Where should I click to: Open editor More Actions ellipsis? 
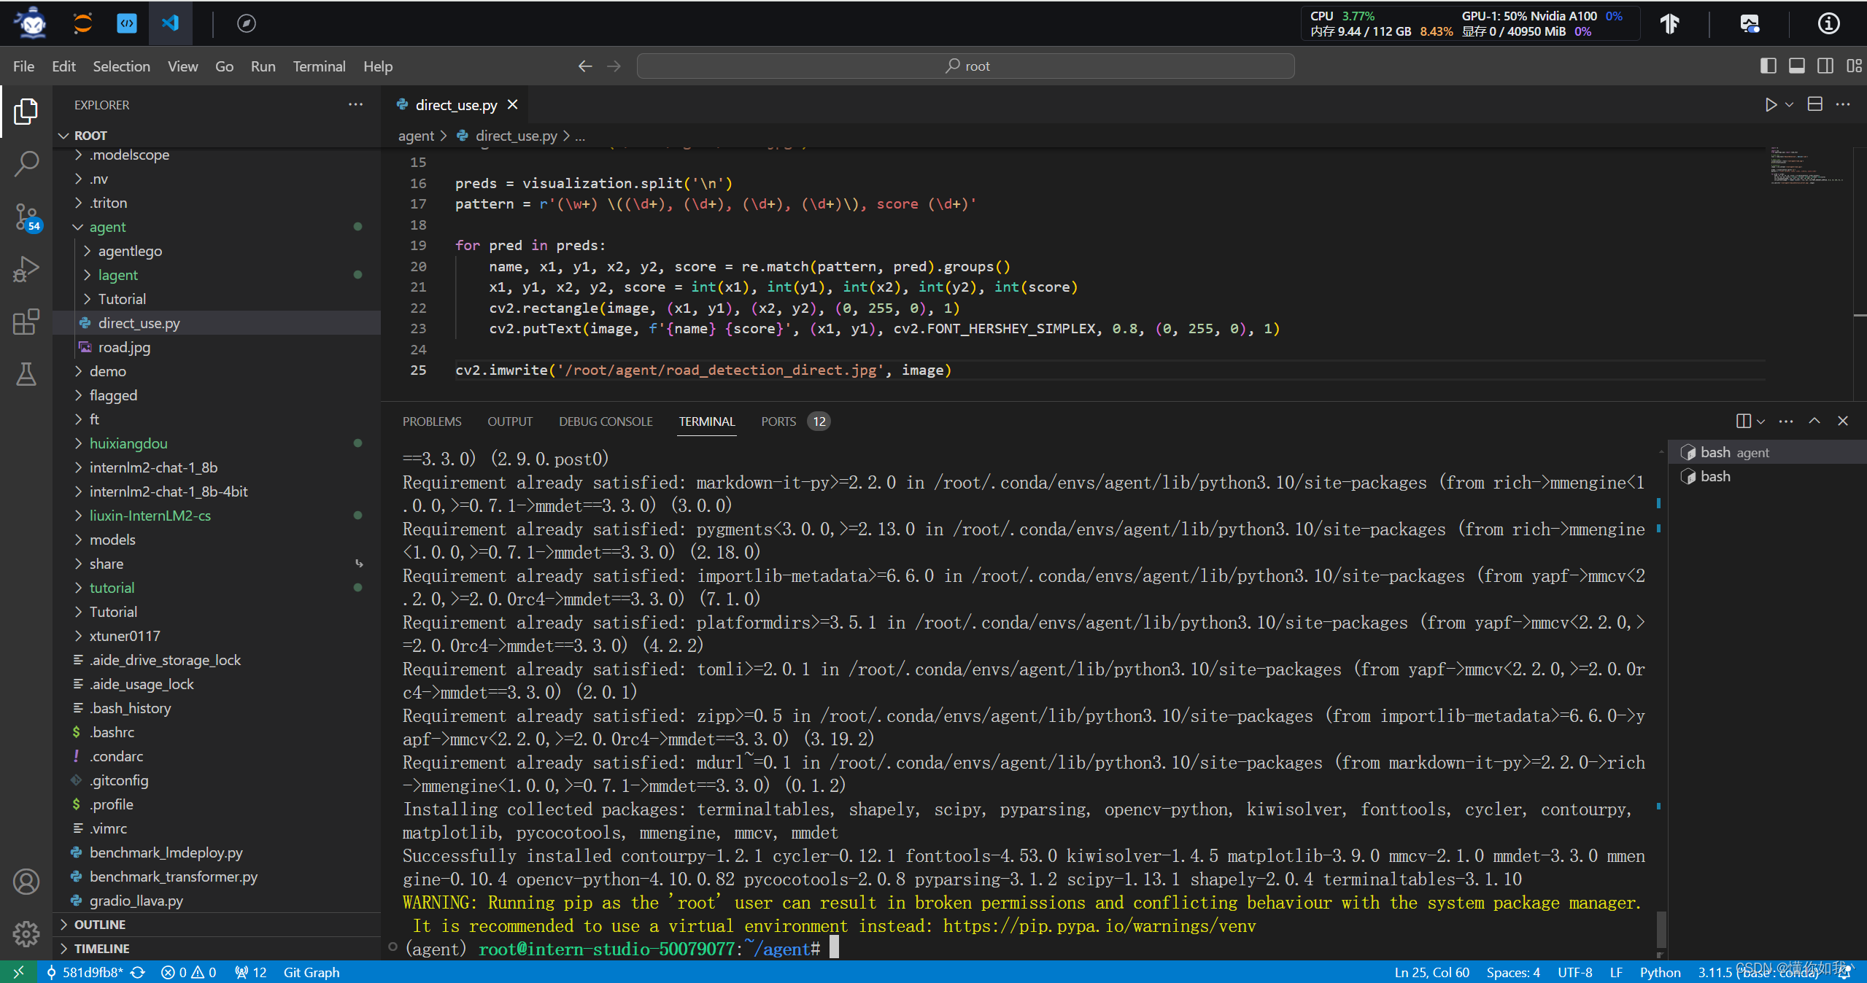(1843, 105)
